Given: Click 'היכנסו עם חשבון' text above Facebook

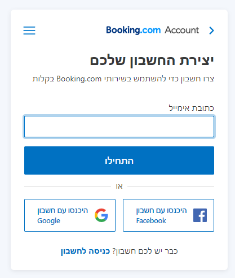Looking at the screenshot, I should (x=161, y=211).
